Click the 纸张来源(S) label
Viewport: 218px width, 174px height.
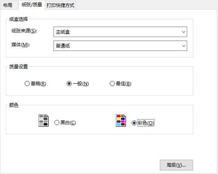pyautogui.click(x=24, y=31)
